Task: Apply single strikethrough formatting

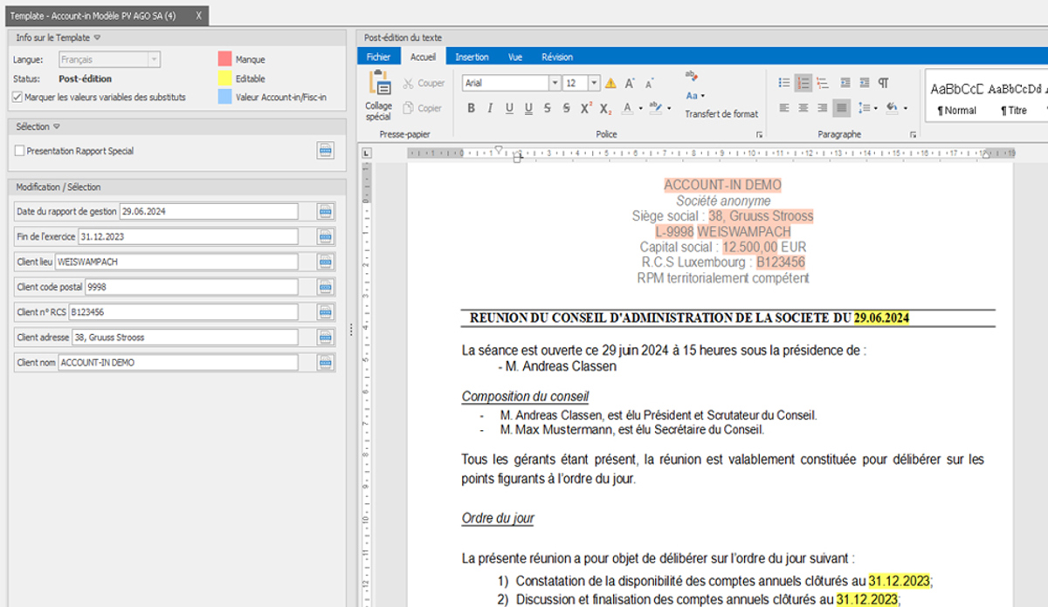Action: 548,108
